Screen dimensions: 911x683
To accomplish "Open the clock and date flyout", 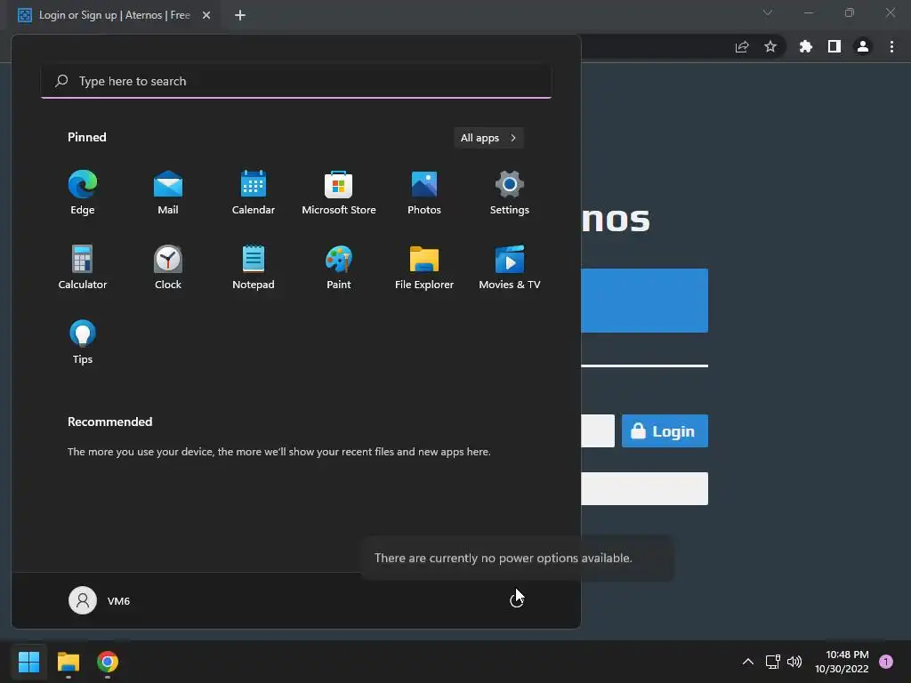I will [x=842, y=662].
